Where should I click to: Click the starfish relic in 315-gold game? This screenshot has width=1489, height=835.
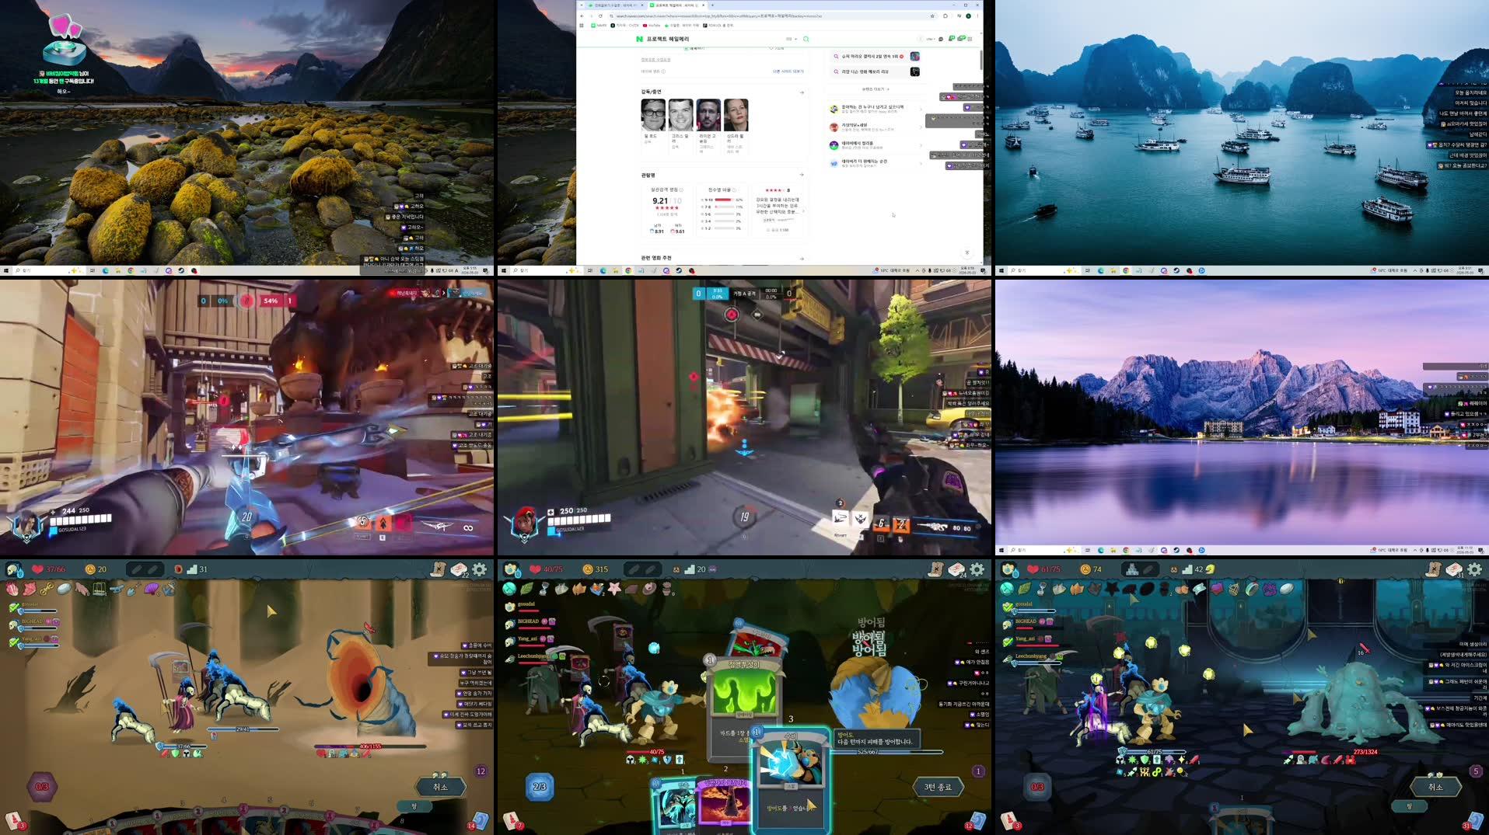tap(614, 589)
